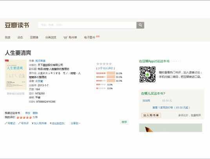210x159 pixels.
Task: Set my rating to the fifth star
Action: tap(31, 118)
